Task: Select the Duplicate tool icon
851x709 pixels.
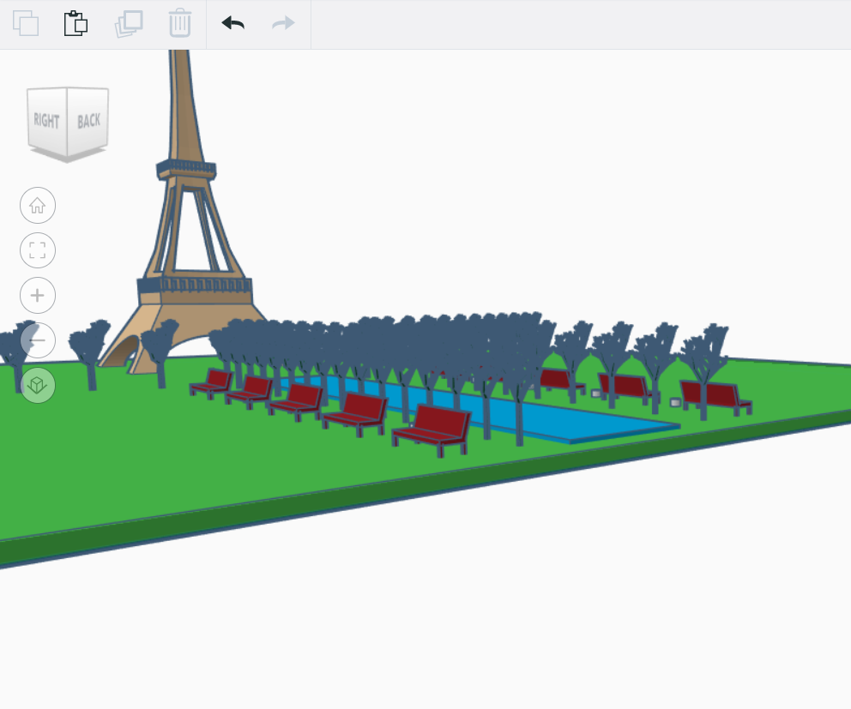Action: pos(128,24)
